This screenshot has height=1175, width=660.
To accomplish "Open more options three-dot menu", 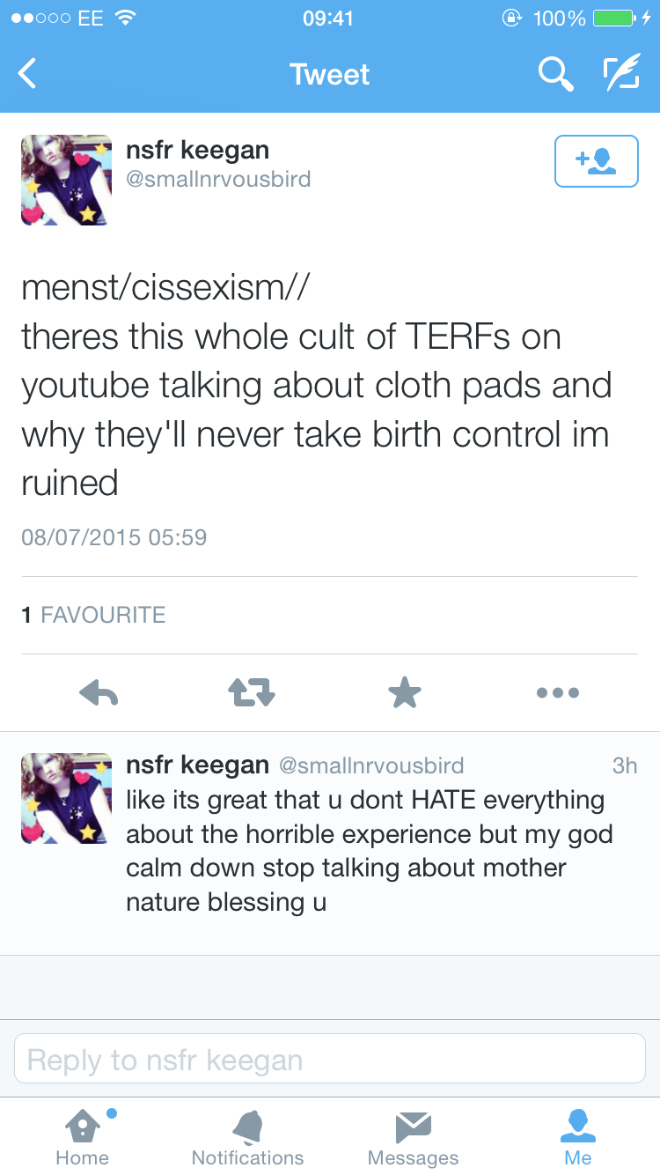I will point(558,693).
